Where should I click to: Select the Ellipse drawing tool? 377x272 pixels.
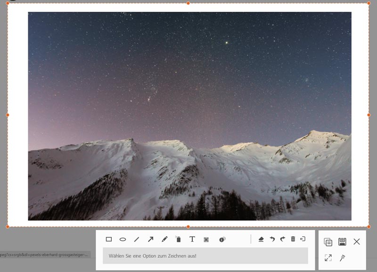tap(123, 239)
